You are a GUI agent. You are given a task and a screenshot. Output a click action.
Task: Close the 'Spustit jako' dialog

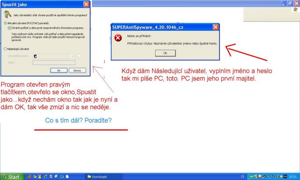(x=86, y=4)
